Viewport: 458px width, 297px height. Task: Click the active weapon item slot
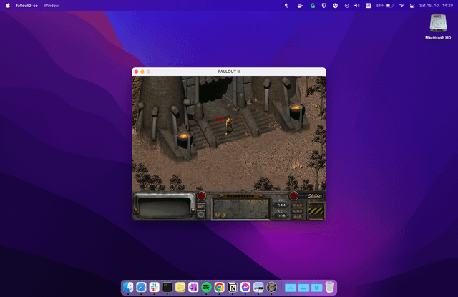click(240, 208)
